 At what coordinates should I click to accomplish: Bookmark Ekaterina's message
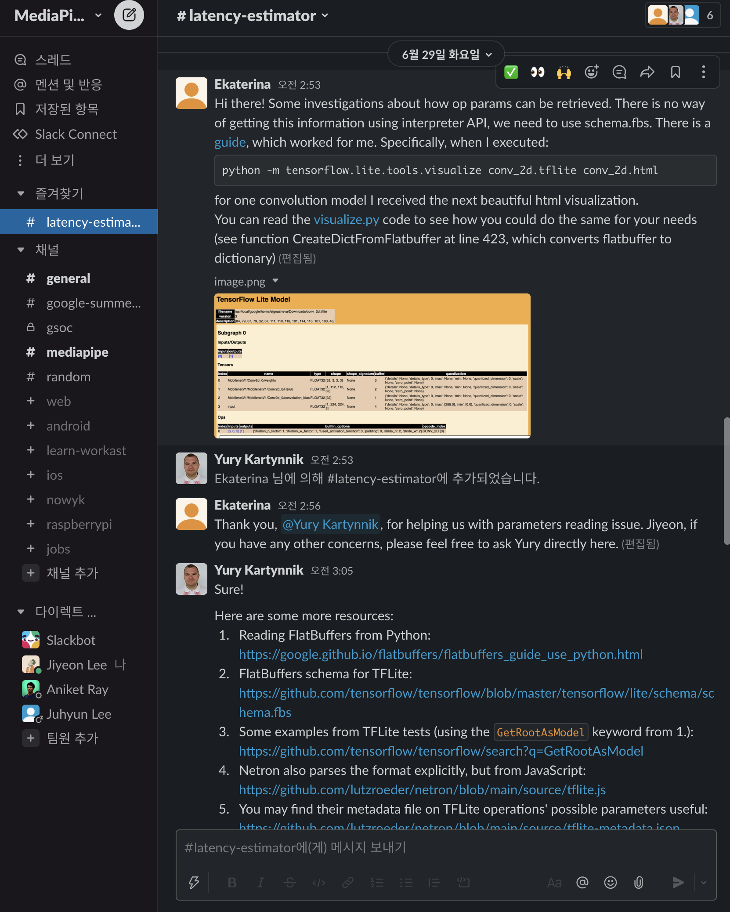pyautogui.click(x=676, y=72)
